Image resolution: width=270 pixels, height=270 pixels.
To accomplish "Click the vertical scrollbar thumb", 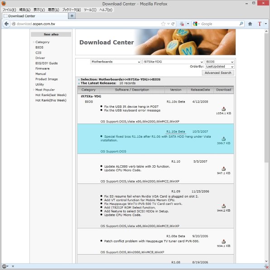I will [266, 98].
